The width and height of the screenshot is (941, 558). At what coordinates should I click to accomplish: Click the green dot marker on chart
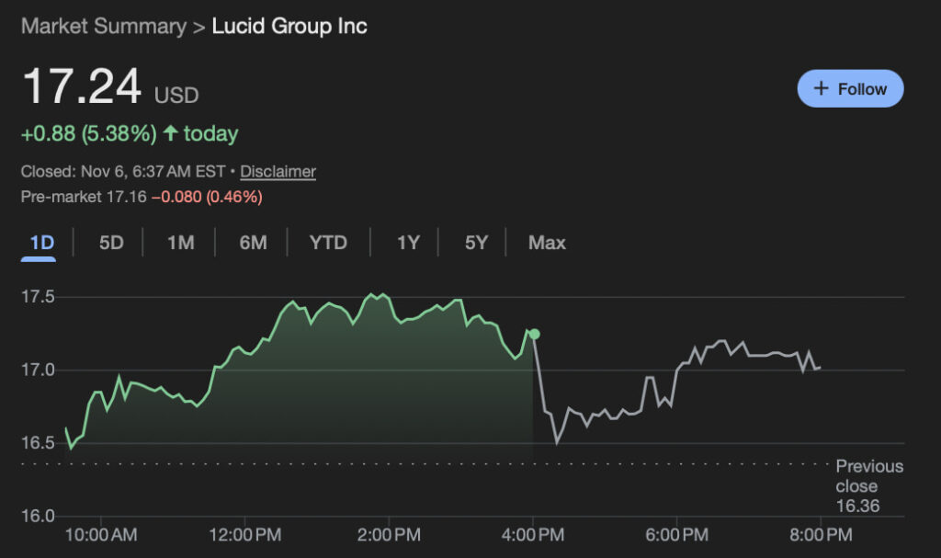tap(534, 334)
